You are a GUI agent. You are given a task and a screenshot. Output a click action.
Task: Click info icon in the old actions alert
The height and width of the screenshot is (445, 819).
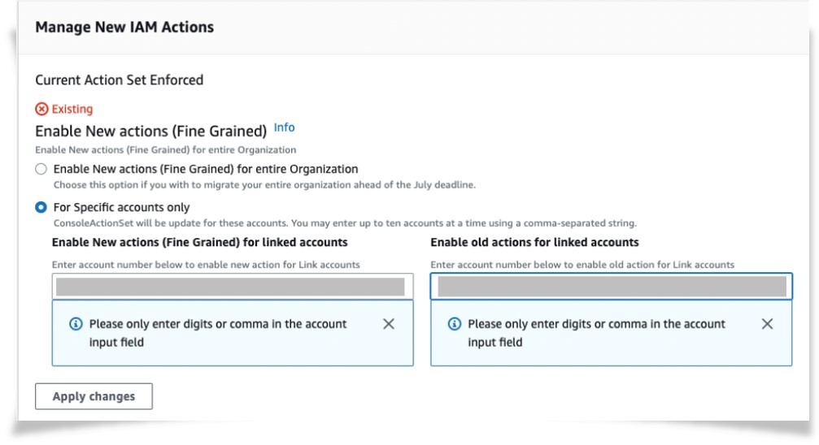(x=455, y=324)
